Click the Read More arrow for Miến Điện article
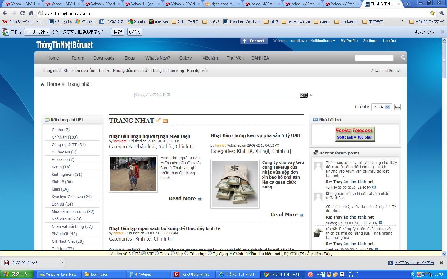 coord(200,199)
